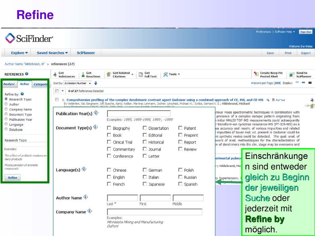Click the Company Name info icon
This screenshot has width=315, height=236.
click(x=90, y=211)
